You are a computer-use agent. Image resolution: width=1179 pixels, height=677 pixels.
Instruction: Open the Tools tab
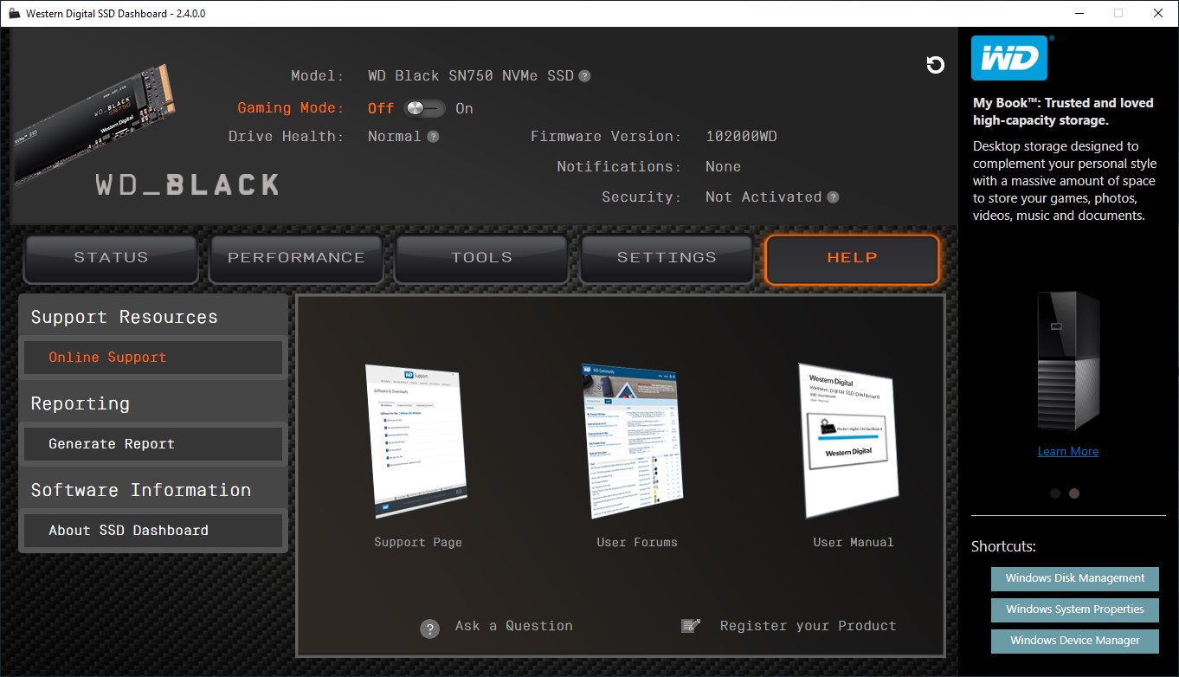[x=481, y=258]
